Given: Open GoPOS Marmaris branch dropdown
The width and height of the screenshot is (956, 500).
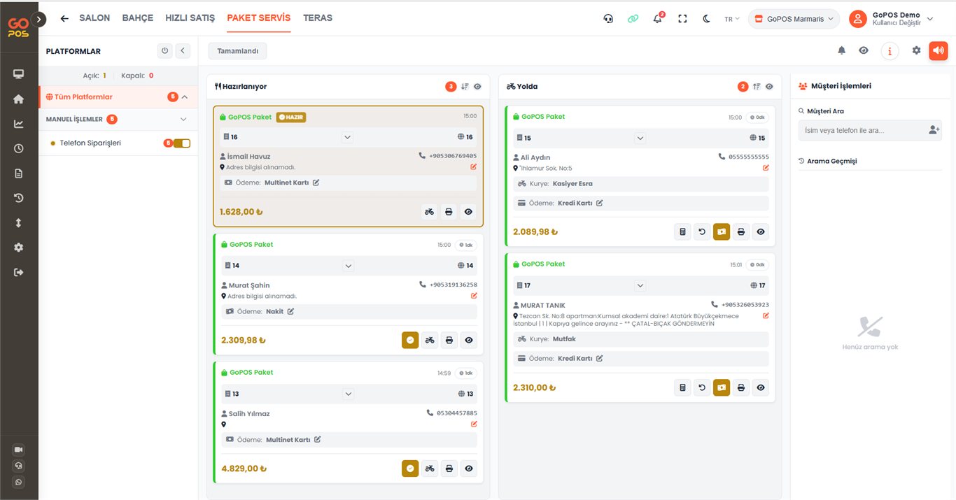Looking at the screenshot, I should 794,19.
